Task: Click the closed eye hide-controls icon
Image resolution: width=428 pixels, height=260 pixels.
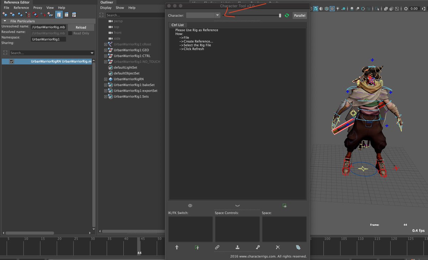Action: click(x=237, y=205)
